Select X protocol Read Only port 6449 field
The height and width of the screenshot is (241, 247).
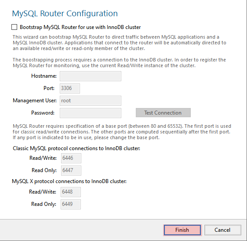(71, 204)
